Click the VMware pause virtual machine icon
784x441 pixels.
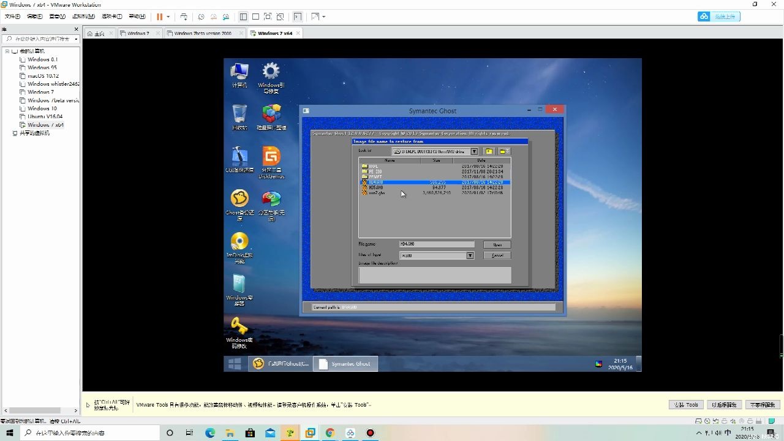click(159, 17)
